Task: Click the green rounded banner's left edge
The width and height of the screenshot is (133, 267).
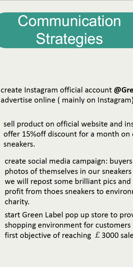Action: 2,30
